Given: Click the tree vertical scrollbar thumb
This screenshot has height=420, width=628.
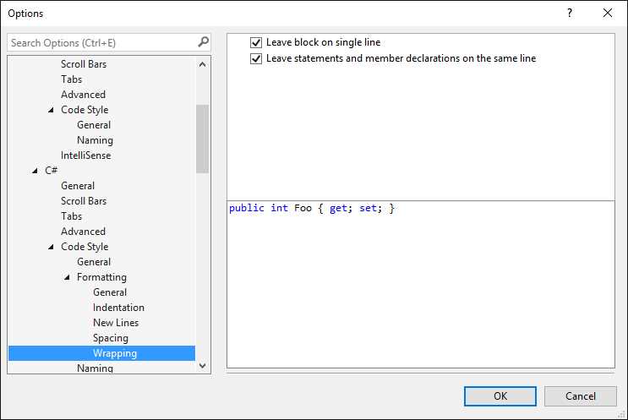Looking at the screenshot, I should coord(203,139).
